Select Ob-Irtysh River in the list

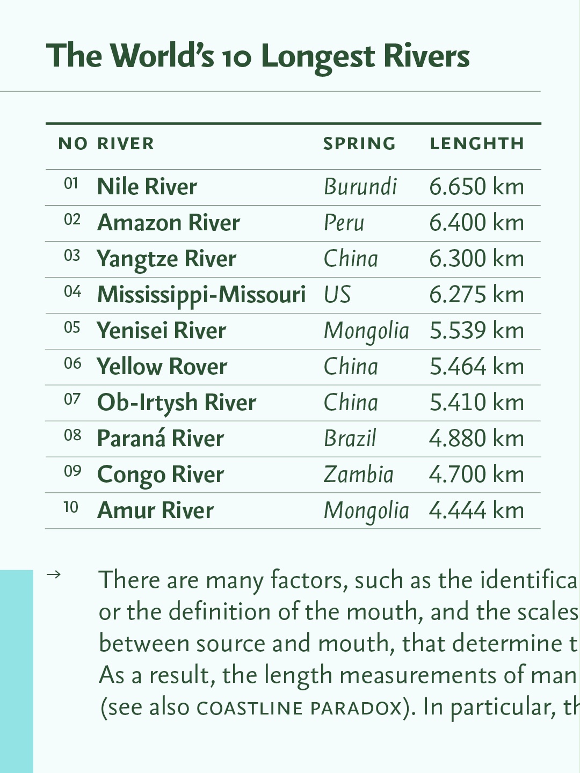tap(177, 403)
